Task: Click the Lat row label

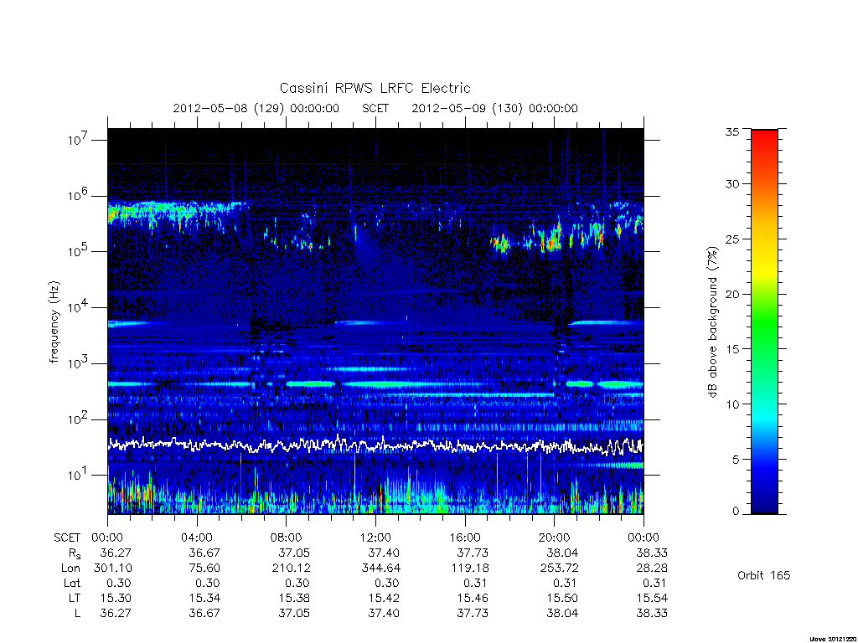Action: 72,583
